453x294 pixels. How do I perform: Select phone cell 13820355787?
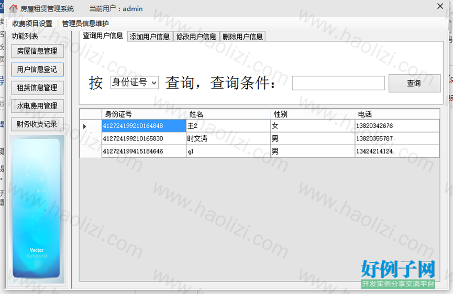pyautogui.click(x=397, y=138)
